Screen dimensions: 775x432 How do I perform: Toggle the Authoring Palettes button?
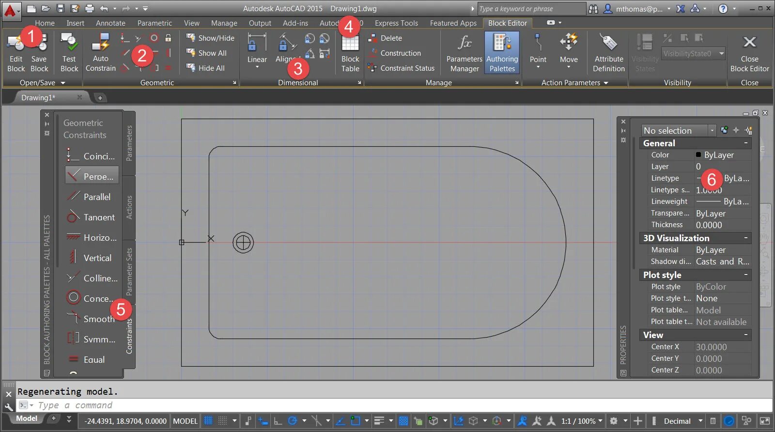(502, 52)
